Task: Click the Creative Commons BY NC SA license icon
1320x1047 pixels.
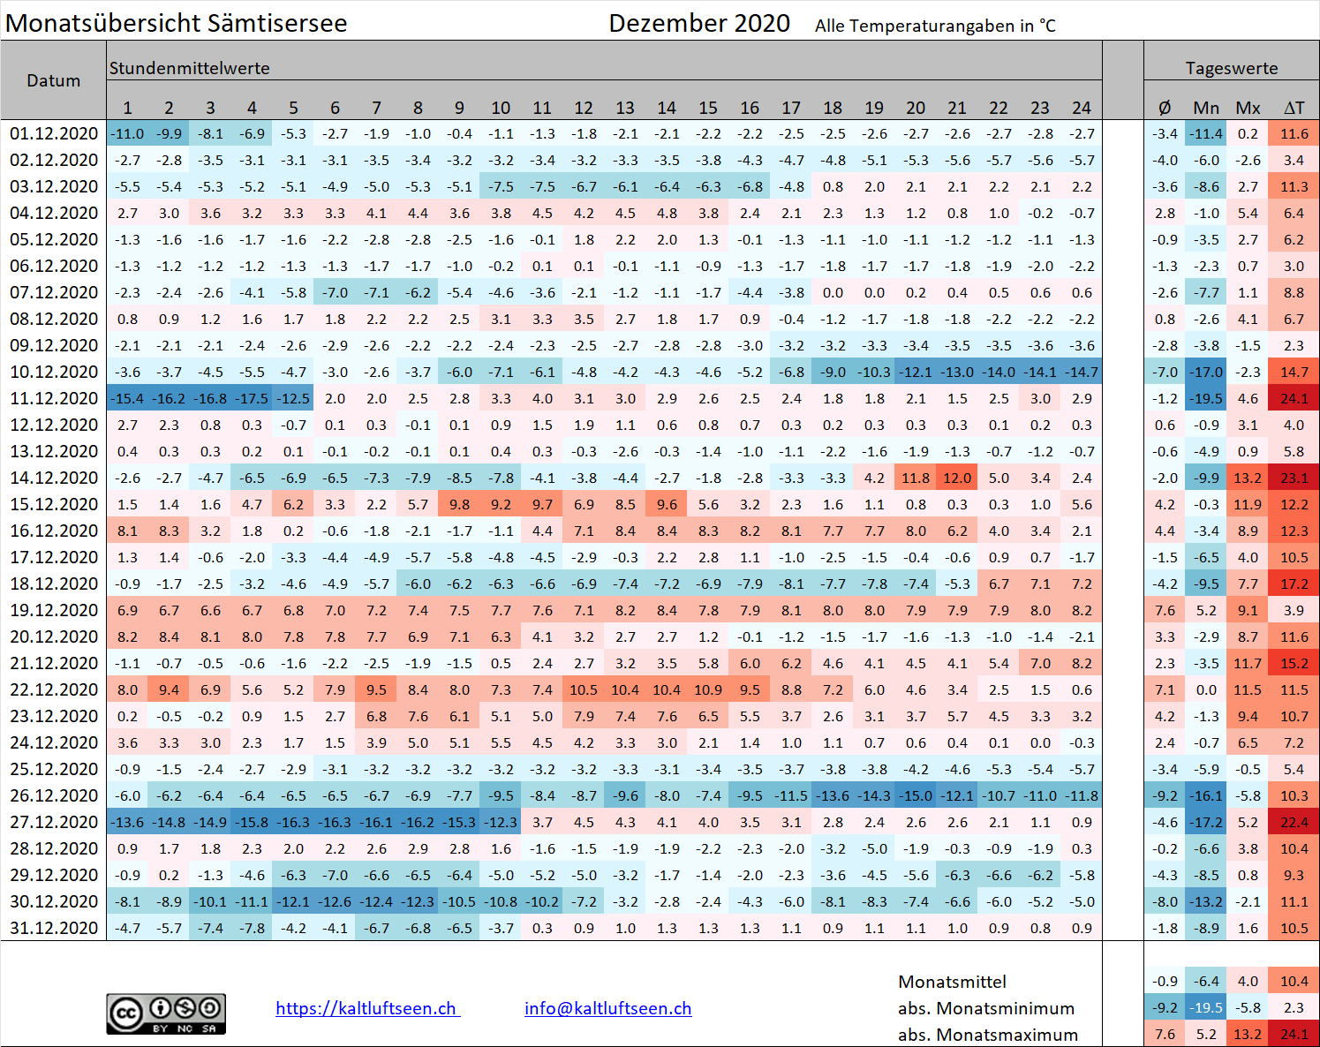Action: click(x=166, y=1013)
